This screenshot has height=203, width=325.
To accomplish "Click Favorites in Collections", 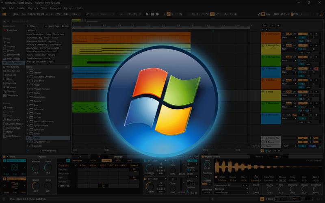I will [12, 30].
